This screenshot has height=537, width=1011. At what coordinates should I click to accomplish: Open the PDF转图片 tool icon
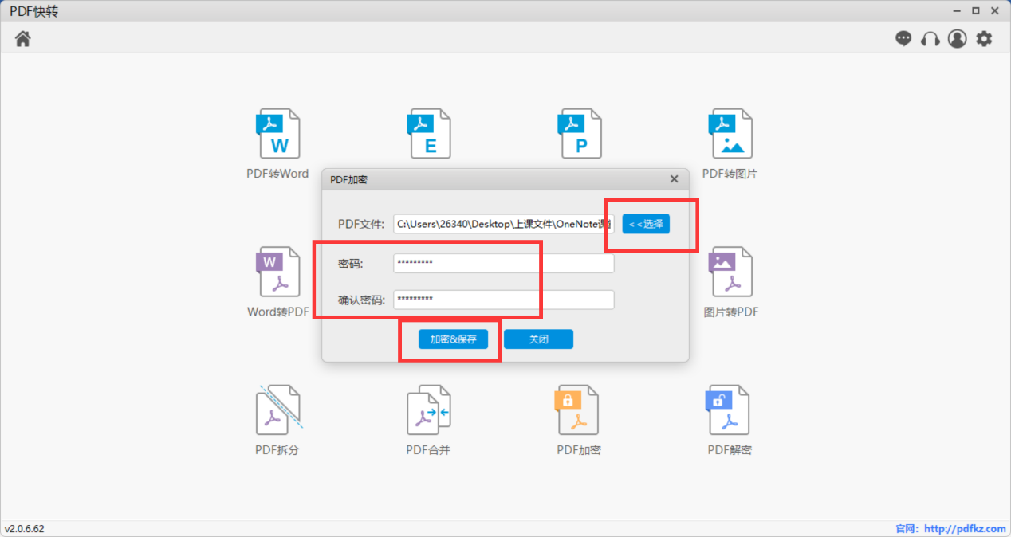click(730, 134)
